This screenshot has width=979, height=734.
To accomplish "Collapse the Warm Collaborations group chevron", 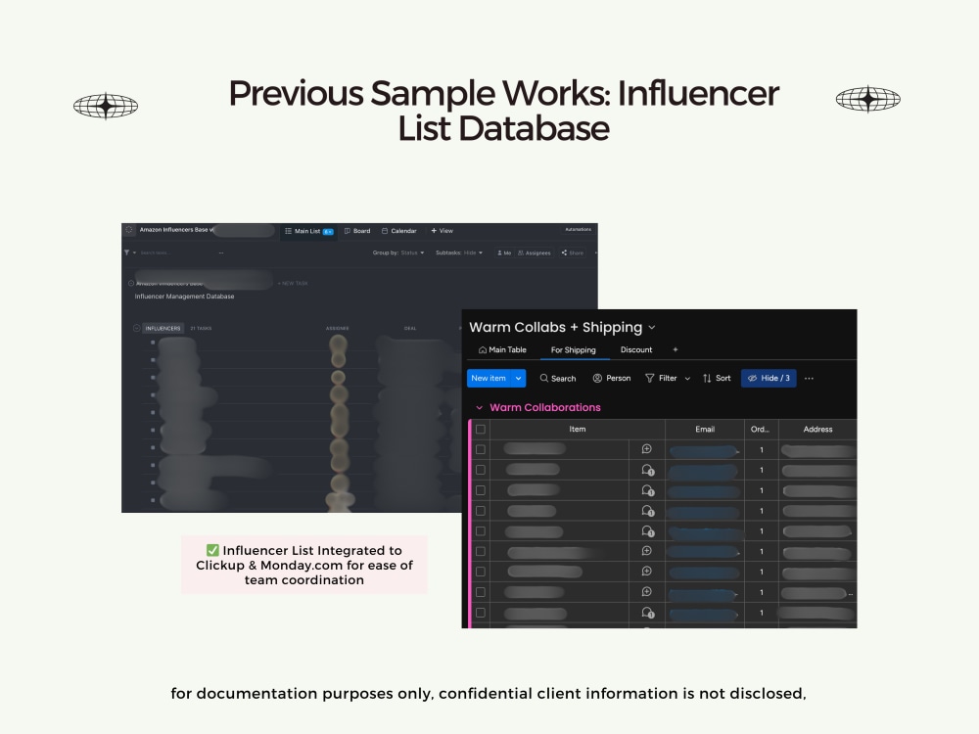I will coord(480,407).
